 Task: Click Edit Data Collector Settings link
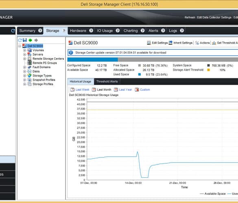pyautogui.click(x=214, y=17)
